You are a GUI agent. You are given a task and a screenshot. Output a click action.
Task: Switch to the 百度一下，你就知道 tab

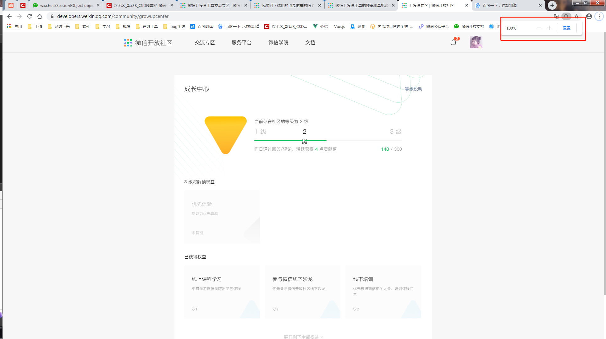coord(500,5)
